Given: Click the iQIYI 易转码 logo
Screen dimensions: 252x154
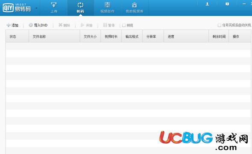Looking at the screenshot, I should point(17,8).
